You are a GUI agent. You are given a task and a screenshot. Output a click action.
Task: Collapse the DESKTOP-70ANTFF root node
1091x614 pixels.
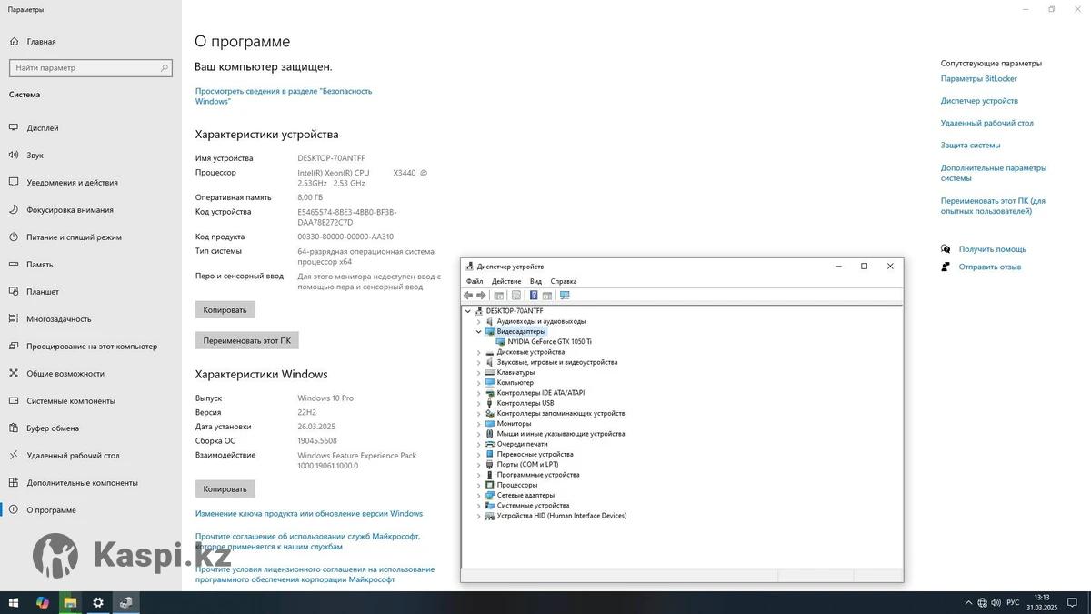tap(468, 311)
